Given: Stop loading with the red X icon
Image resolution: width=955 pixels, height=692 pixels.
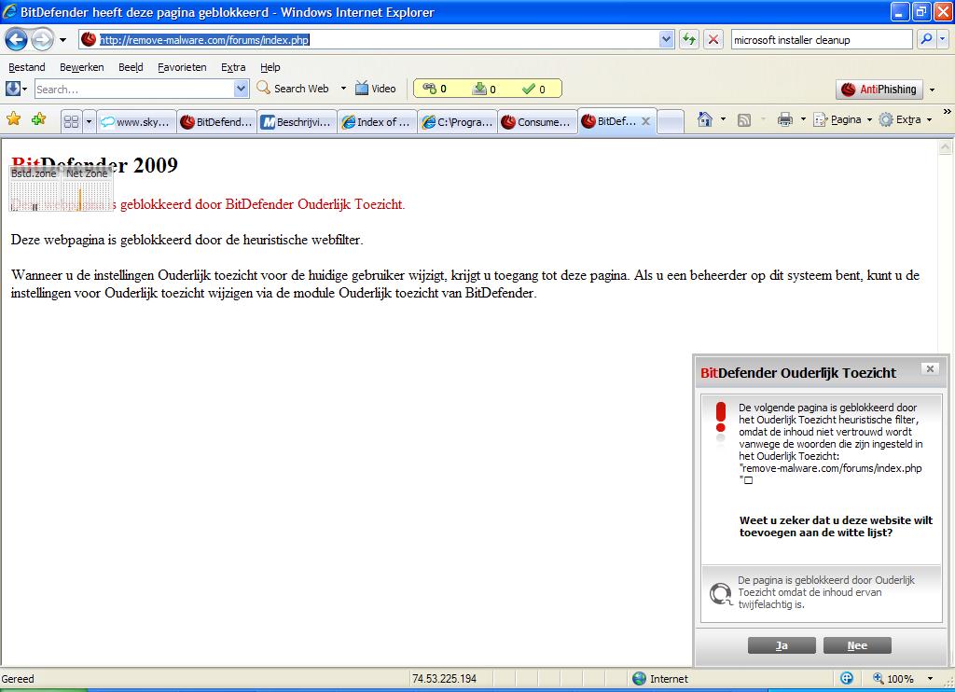Looking at the screenshot, I should [713, 39].
